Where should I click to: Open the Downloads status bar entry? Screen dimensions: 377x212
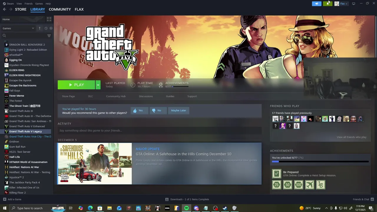pos(187,199)
